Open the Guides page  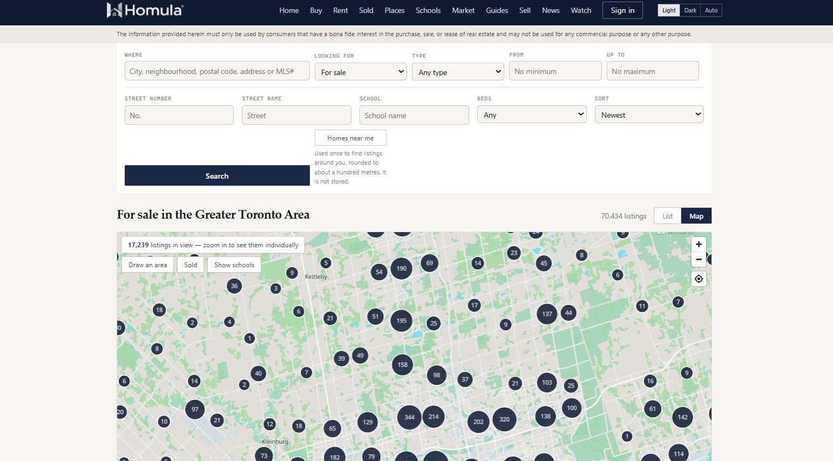(x=497, y=10)
